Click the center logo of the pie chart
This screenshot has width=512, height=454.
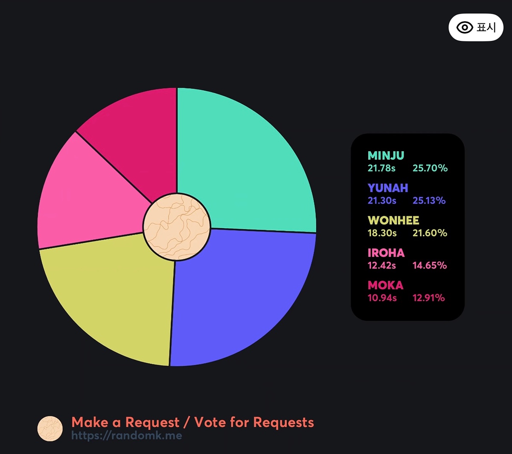coord(177,226)
